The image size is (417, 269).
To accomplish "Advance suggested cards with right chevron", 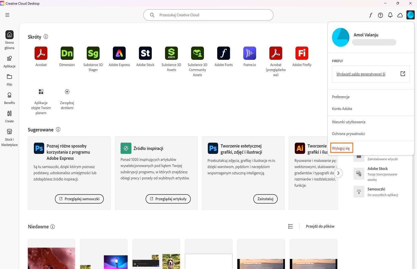I will pyautogui.click(x=338, y=173).
